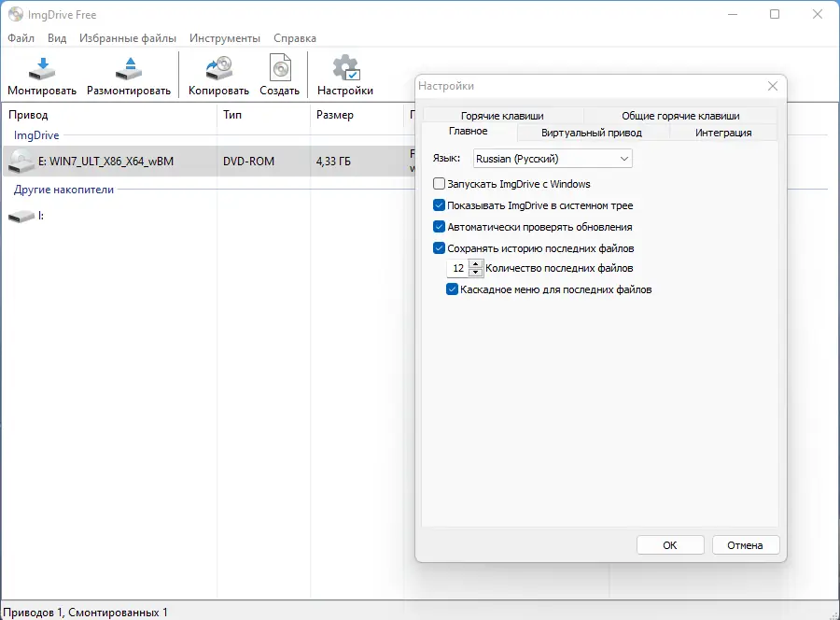Viewport: 840px width, 620px height.
Task: Select the Главное tab
Action: click(469, 132)
